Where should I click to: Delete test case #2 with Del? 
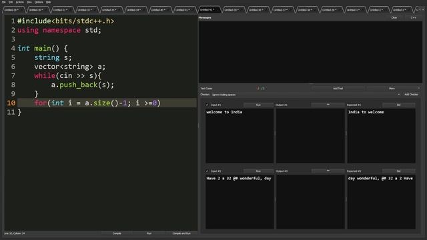(x=399, y=171)
